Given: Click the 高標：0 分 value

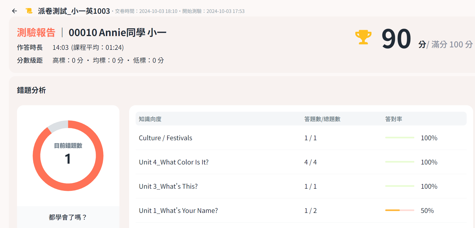Looking at the screenshot, I should tap(68, 60).
